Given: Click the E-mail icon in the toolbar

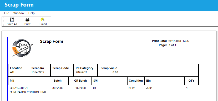Looking at the screenshot, I should pos(43,20).
